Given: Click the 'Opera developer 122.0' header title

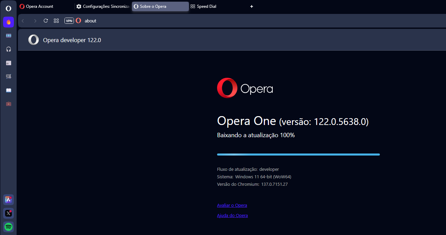Looking at the screenshot, I should [x=72, y=40].
